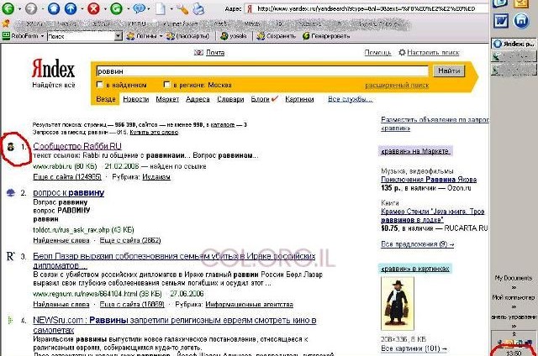Click the blue Up arrow icon
538x356 pixels.
coord(71,8)
